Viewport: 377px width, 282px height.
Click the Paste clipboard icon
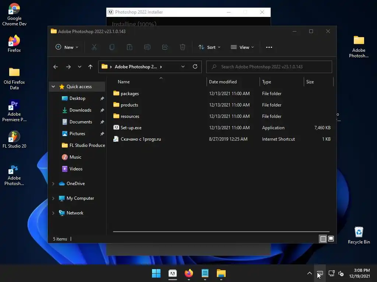pyautogui.click(x=130, y=47)
